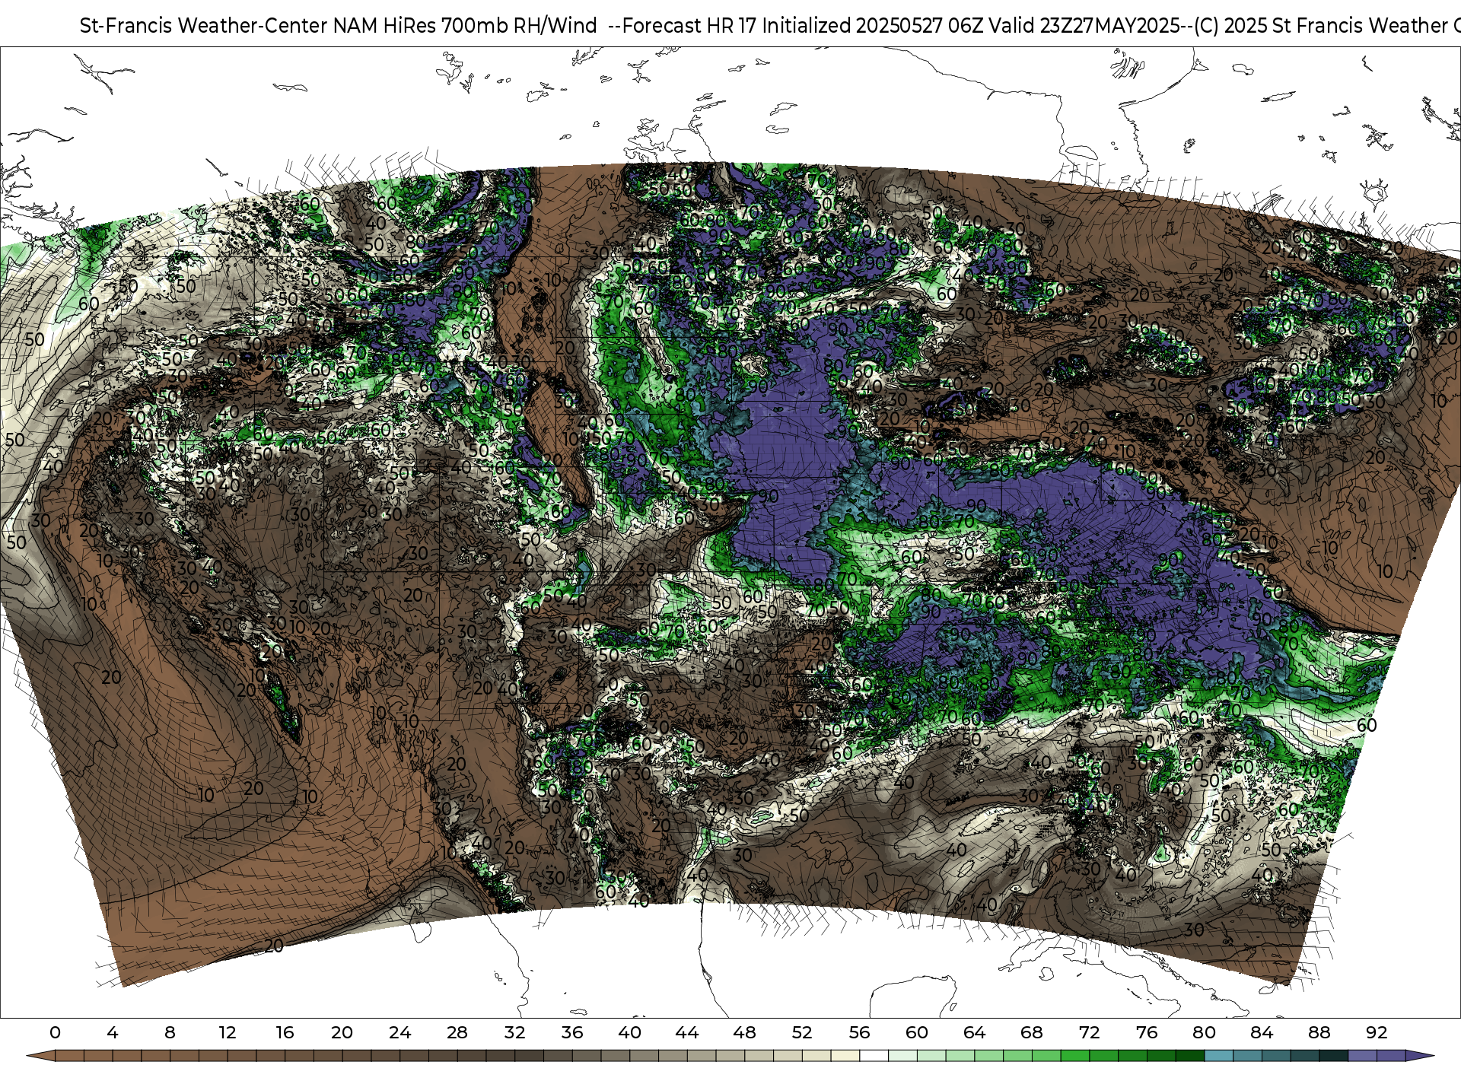1461x1065 pixels.
Task: Select the colorbar tick label '76'
Action: tap(1147, 1032)
